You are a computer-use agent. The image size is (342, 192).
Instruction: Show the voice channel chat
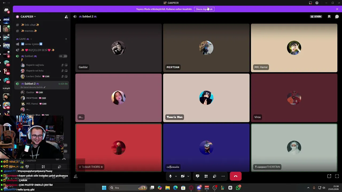(x=337, y=17)
